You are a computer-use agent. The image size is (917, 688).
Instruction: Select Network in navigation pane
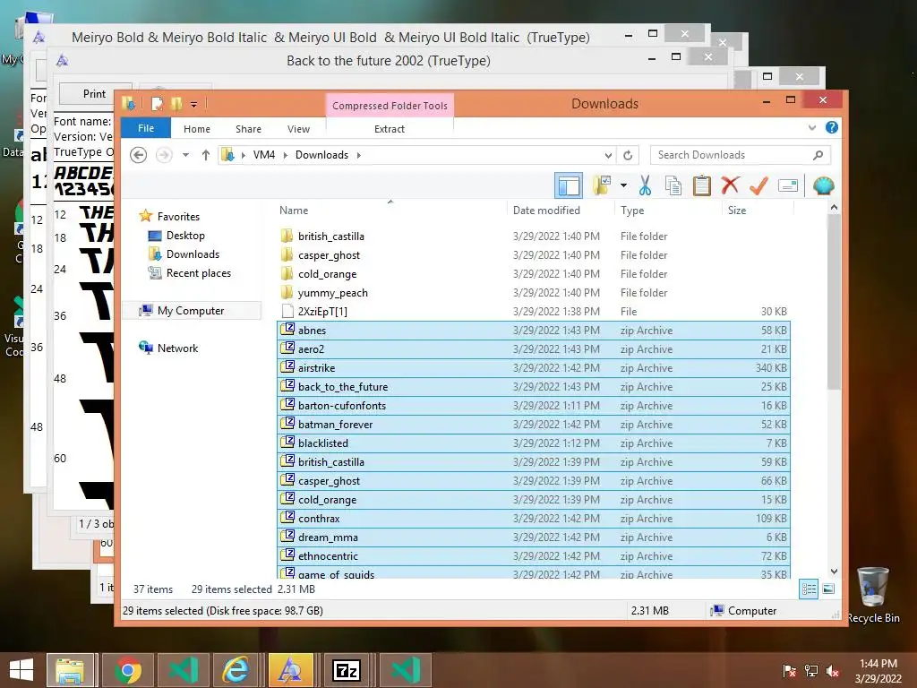pyautogui.click(x=168, y=348)
